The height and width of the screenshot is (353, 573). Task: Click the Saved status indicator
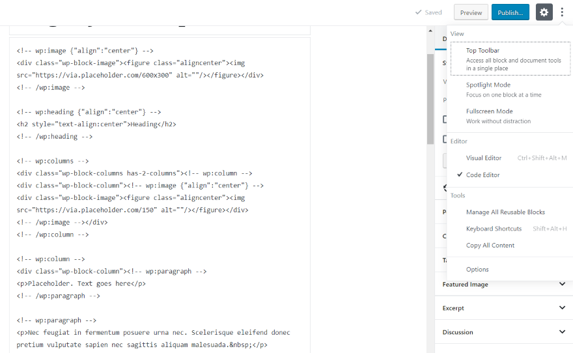pyautogui.click(x=428, y=12)
